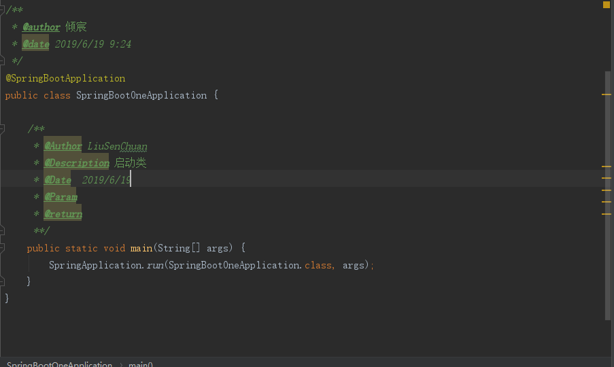614x367 pixels.
Task: Click the @return tag
Action: pos(63,214)
